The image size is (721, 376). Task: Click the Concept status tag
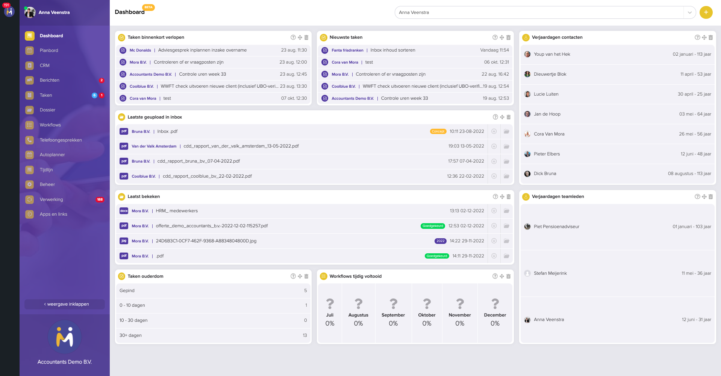coord(438,131)
